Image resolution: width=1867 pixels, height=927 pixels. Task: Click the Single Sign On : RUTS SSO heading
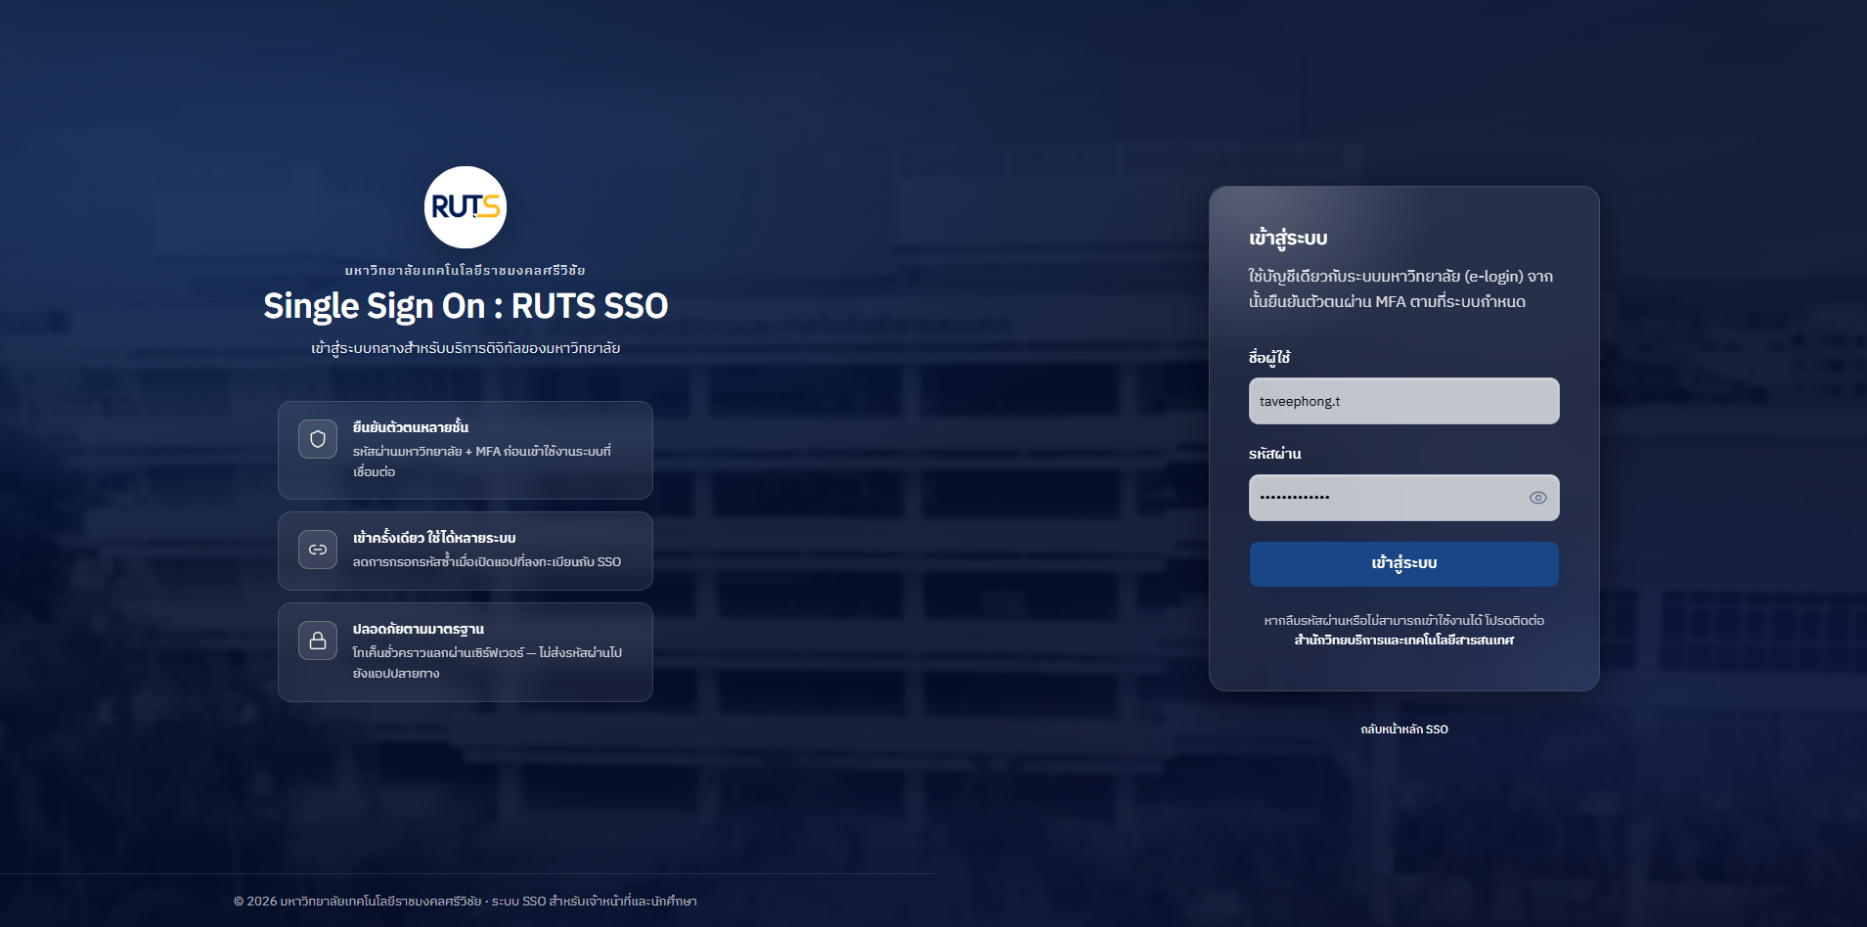coord(466,307)
